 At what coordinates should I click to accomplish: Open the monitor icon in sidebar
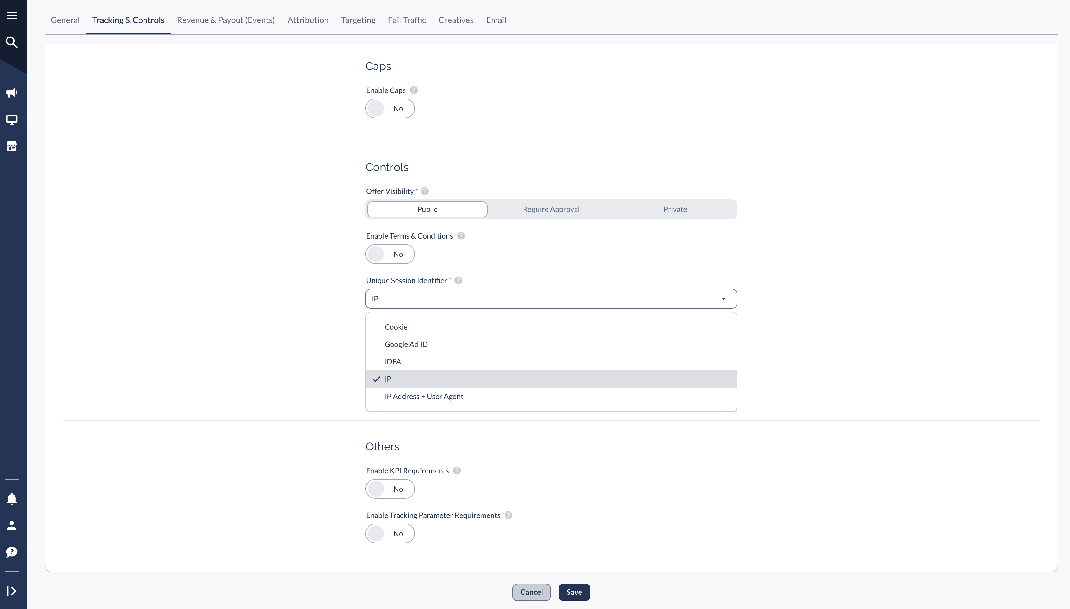(12, 120)
